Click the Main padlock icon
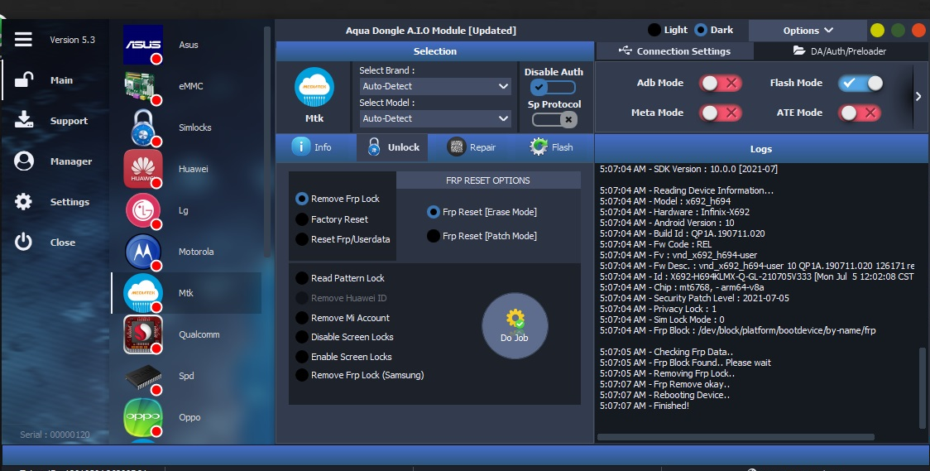This screenshot has height=471, width=930. tap(24, 79)
